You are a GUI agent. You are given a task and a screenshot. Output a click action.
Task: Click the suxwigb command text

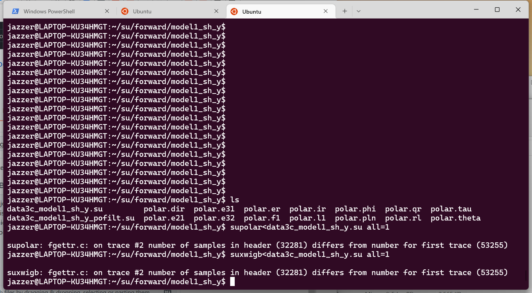tap(310, 254)
